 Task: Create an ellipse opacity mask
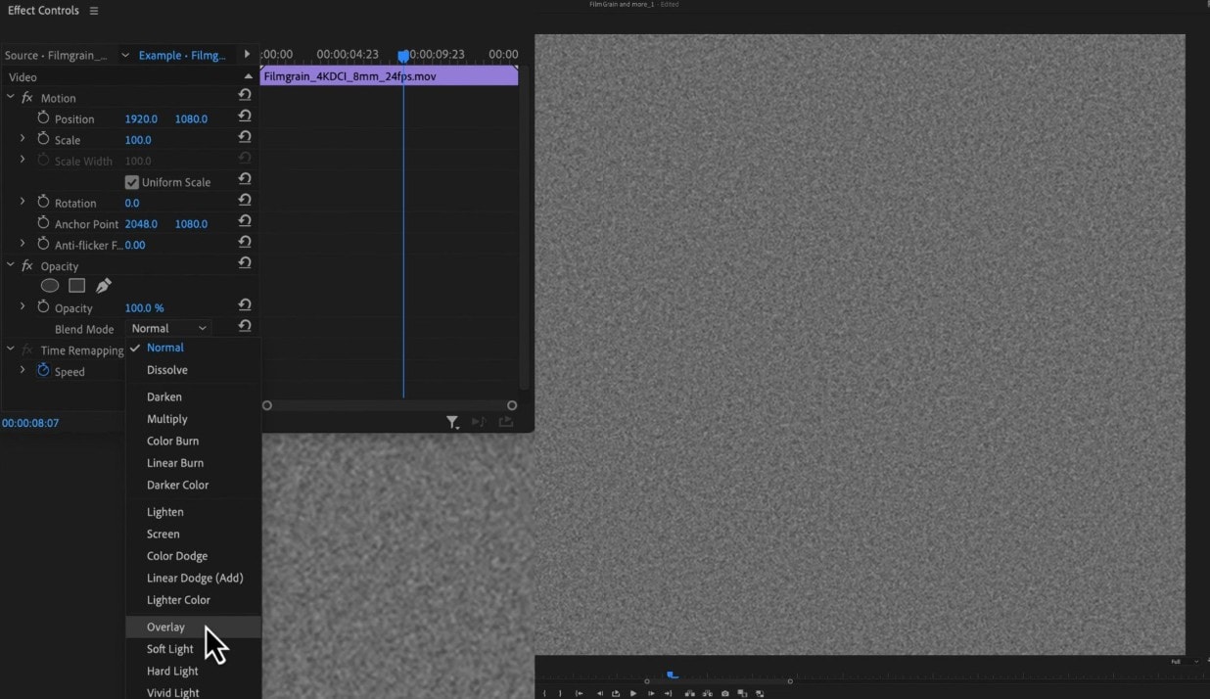pyautogui.click(x=50, y=285)
